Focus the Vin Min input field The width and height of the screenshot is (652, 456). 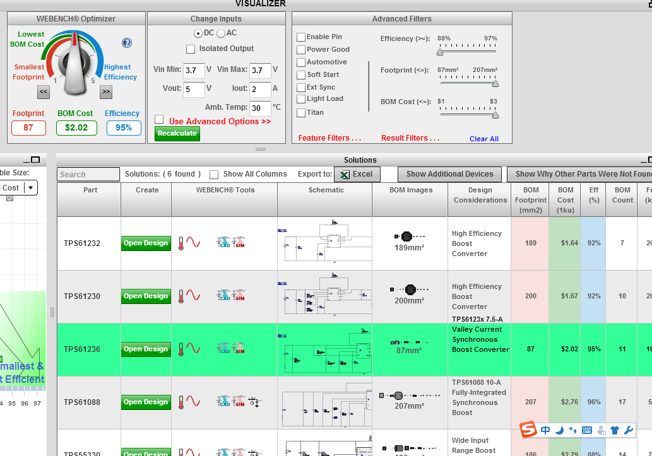click(194, 71)
